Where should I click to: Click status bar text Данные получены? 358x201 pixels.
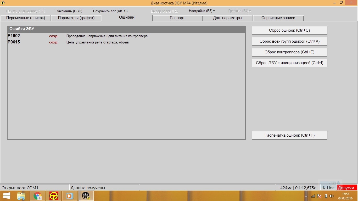coord(88,188)
